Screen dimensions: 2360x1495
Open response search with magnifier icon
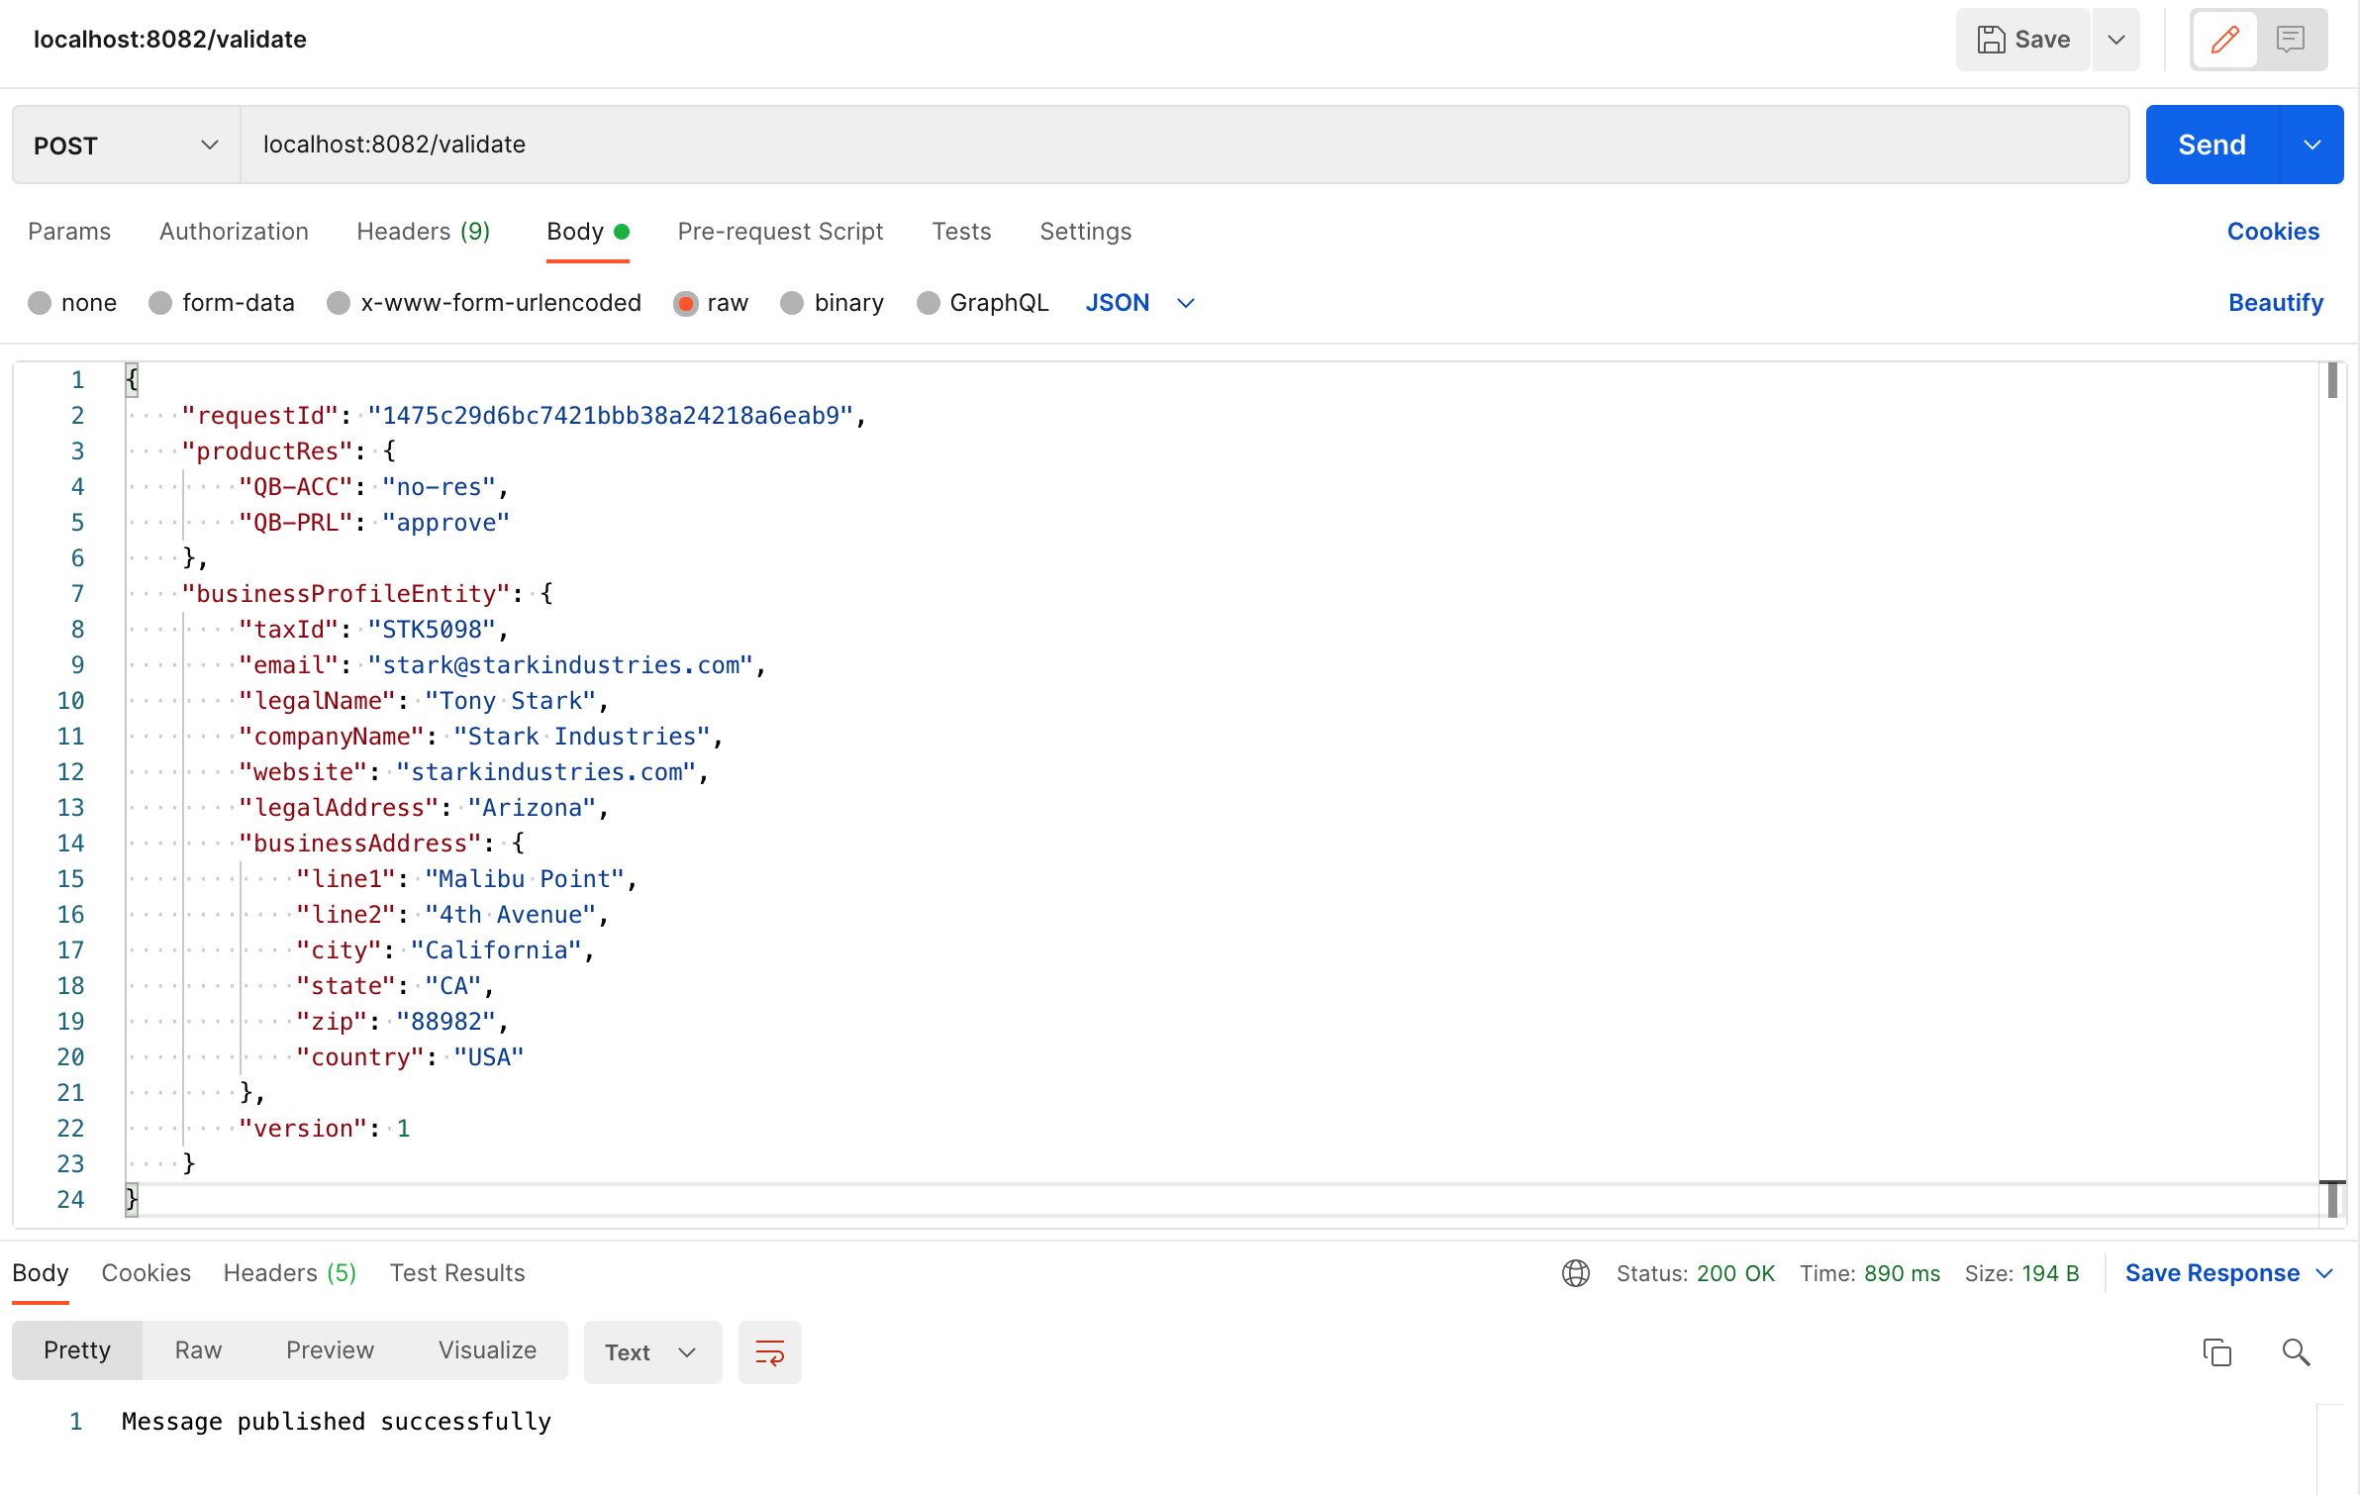tap(2295, 1351)
